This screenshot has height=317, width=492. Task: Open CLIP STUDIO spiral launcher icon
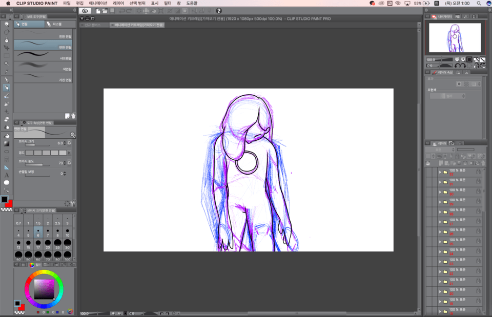click(x=85, y=11)
